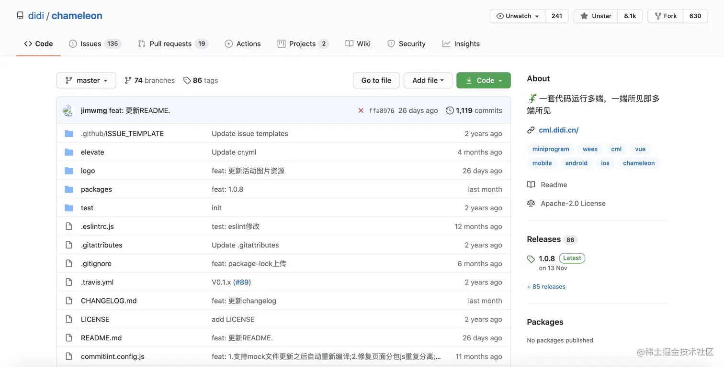Click the test folder icon
This screenshot has height=367, width=724.
tap(69, 208)
